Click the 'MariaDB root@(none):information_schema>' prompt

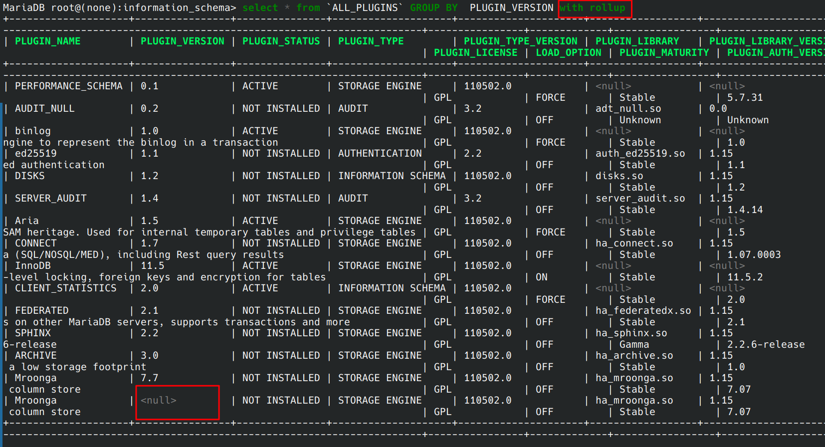tap(120, 8)
